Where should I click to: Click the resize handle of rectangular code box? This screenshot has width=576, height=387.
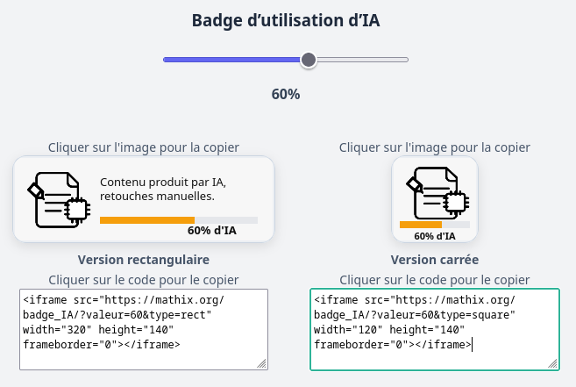(262, 363)
